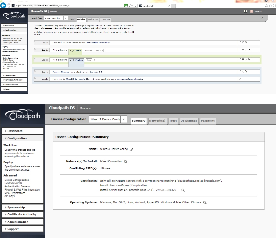Expand Administration in Device Configuration page sidebar
Screen dimensions: 276x238
tap(23, 222)
